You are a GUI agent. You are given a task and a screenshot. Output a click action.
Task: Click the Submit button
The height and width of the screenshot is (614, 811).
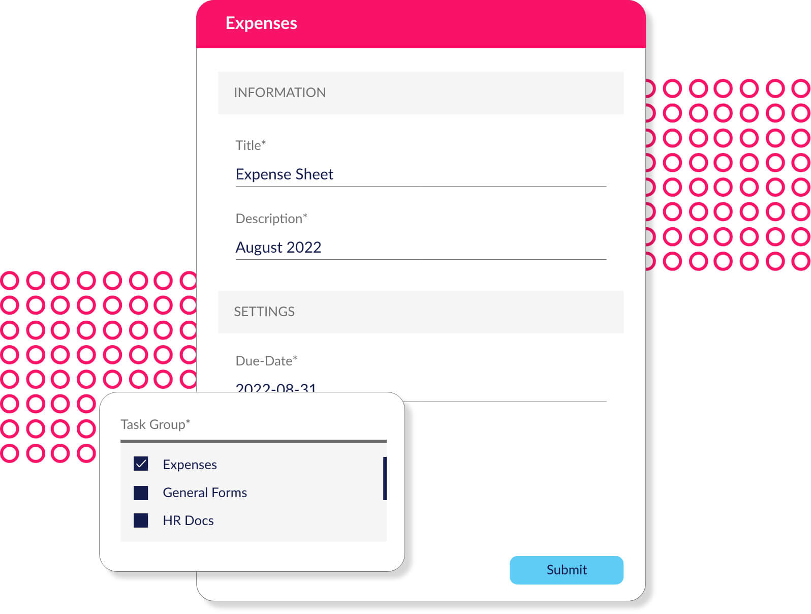pyautogui.click(x=566, y=570)
